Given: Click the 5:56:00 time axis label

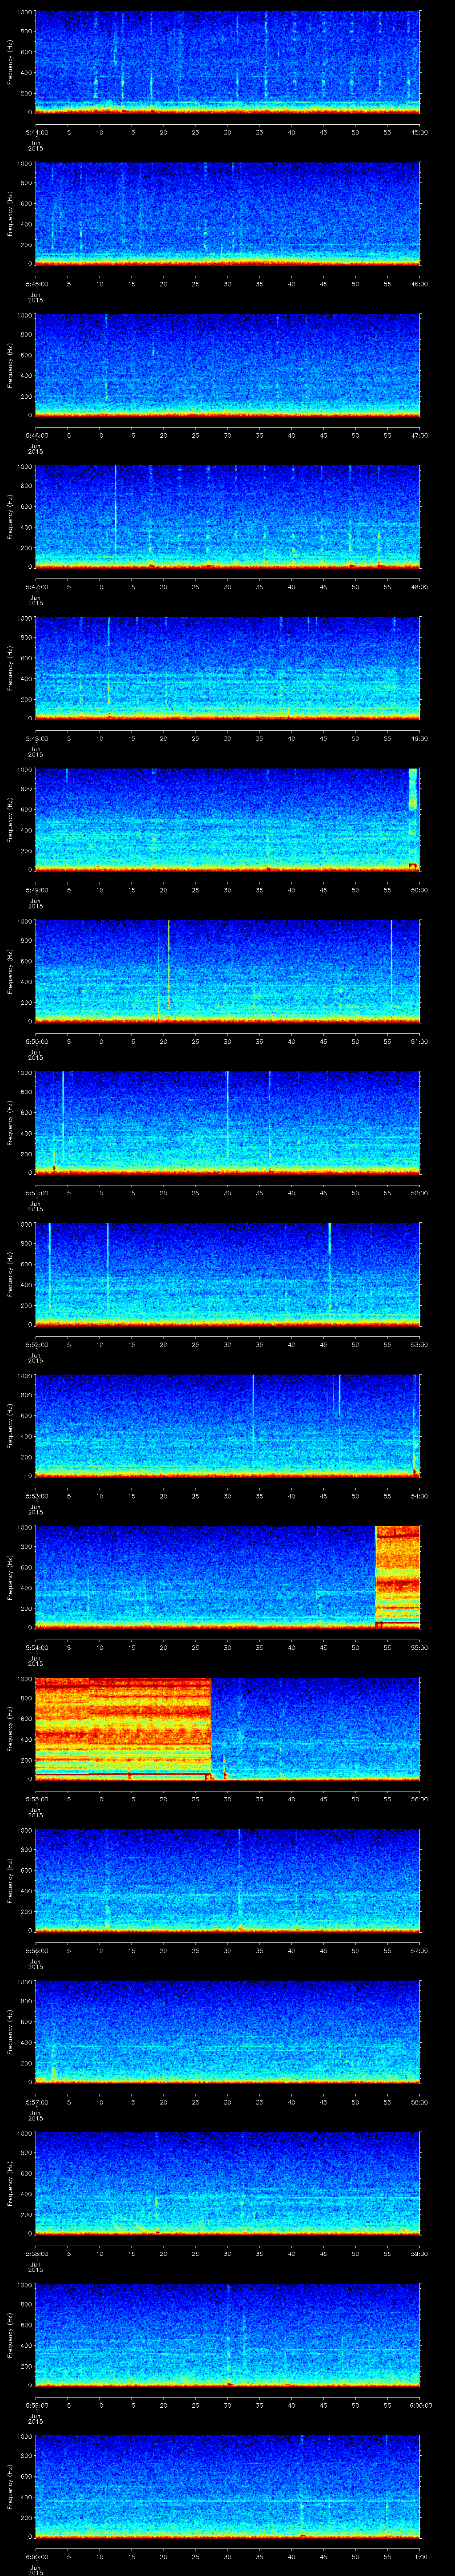Looking at the screenshot, I should point(36,1950).
